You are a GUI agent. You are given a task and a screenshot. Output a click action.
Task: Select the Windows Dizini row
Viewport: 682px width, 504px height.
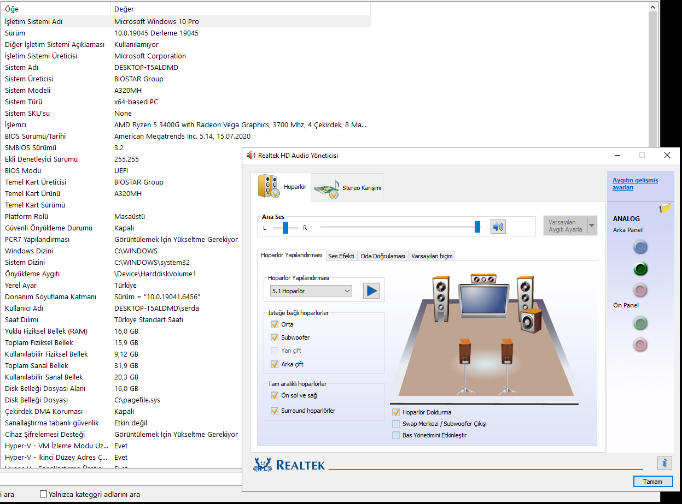(x=121, y=251)
